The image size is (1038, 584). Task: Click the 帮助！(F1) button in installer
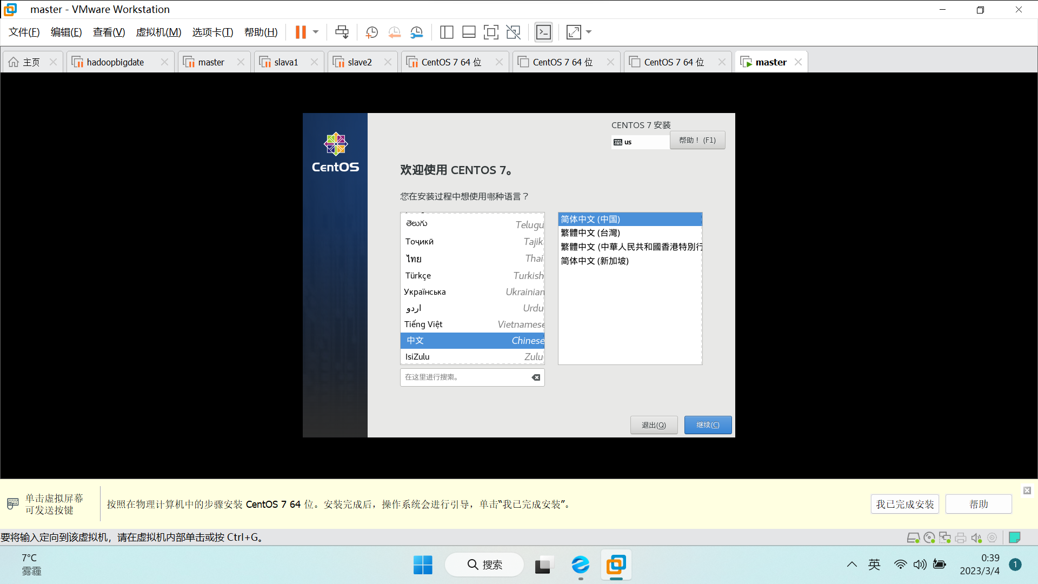[x=697, y=140]
